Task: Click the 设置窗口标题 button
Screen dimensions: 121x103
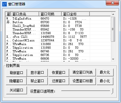Action: (x=82, y=81)
